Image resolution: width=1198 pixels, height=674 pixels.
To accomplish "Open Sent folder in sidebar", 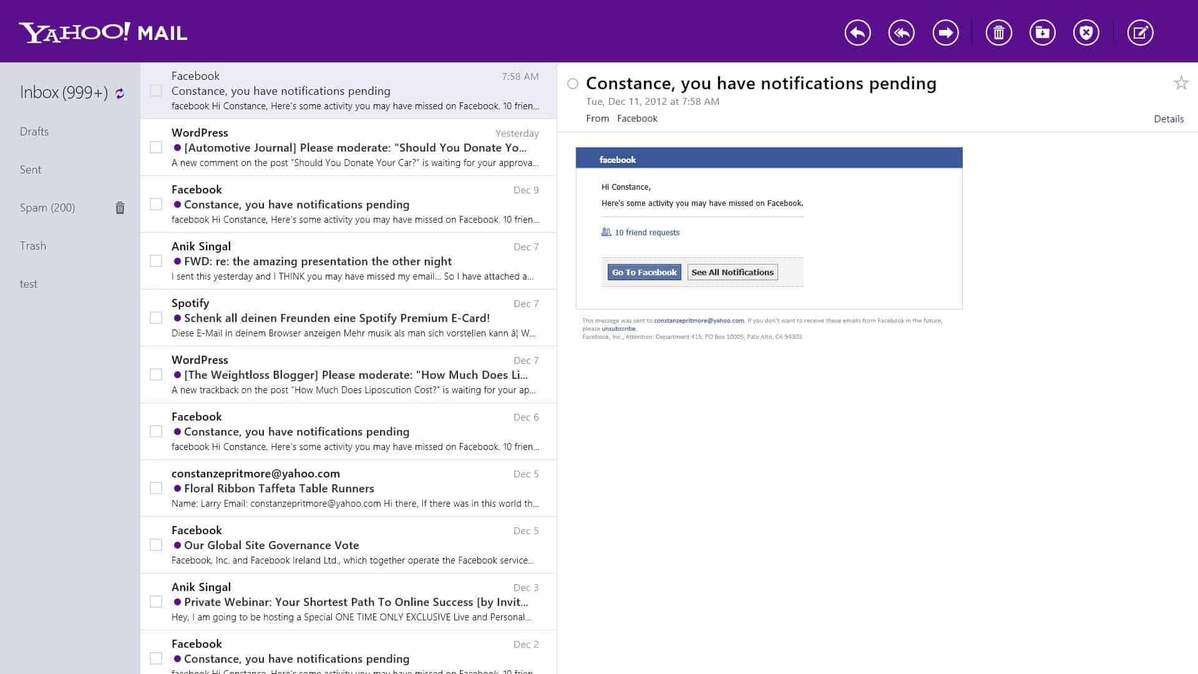I will [x=31, y=168].
